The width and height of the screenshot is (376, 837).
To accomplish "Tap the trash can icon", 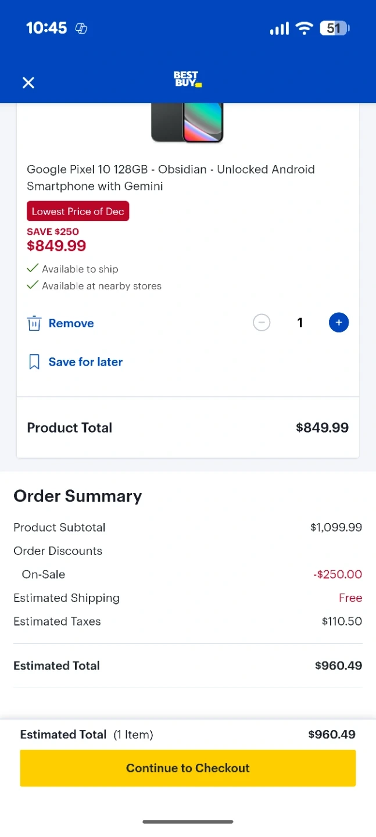I will click(x=34, y=323).
